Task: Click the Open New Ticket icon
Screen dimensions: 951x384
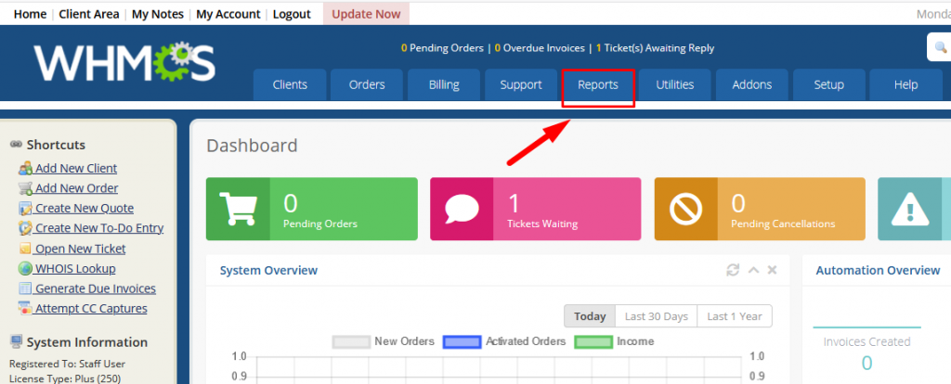Action: 25,249
